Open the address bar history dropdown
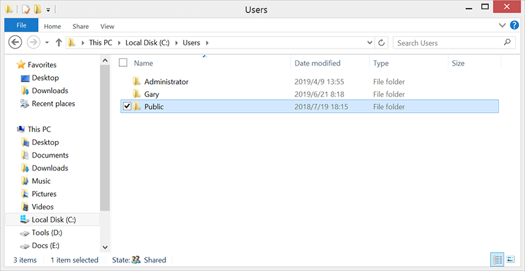The width and height of the screenshot is (525, 271). [x=369, y=43]
